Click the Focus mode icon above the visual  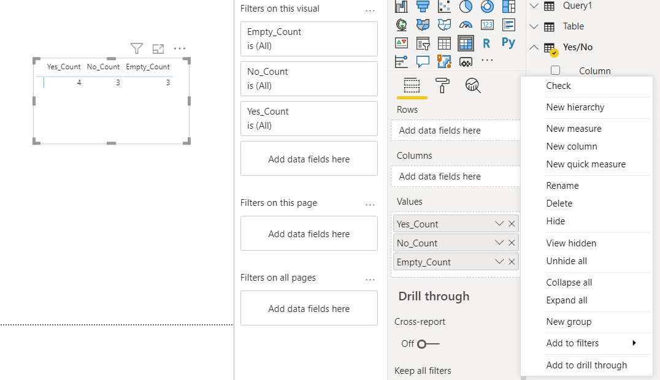[x=158, y=48]
